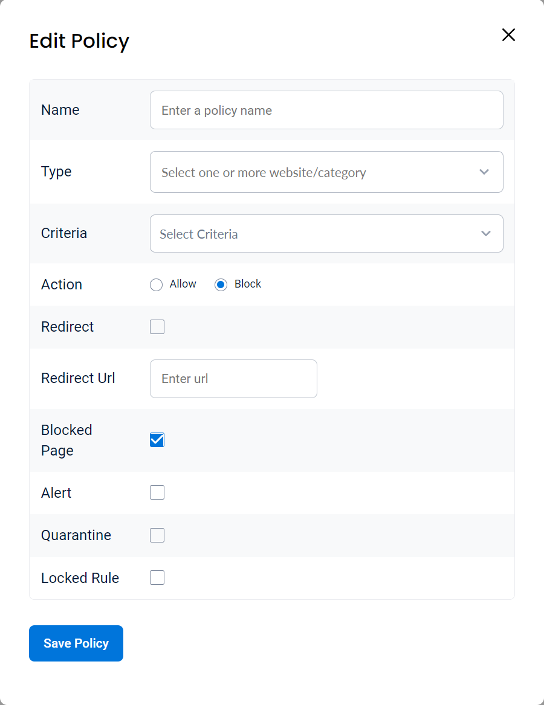The width and height of the screenshot is (544, 705).
Task: Open the website/category Type dropdown
Action: coord(314,172)
